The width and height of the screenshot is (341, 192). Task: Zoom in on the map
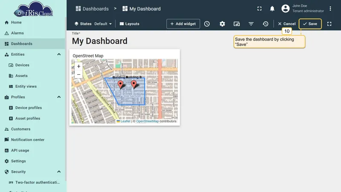pos(78,66)
